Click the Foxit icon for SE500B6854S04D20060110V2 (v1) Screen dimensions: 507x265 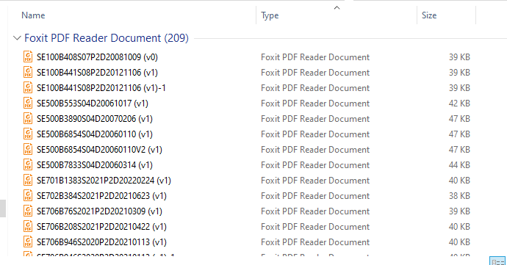[28, 149]
